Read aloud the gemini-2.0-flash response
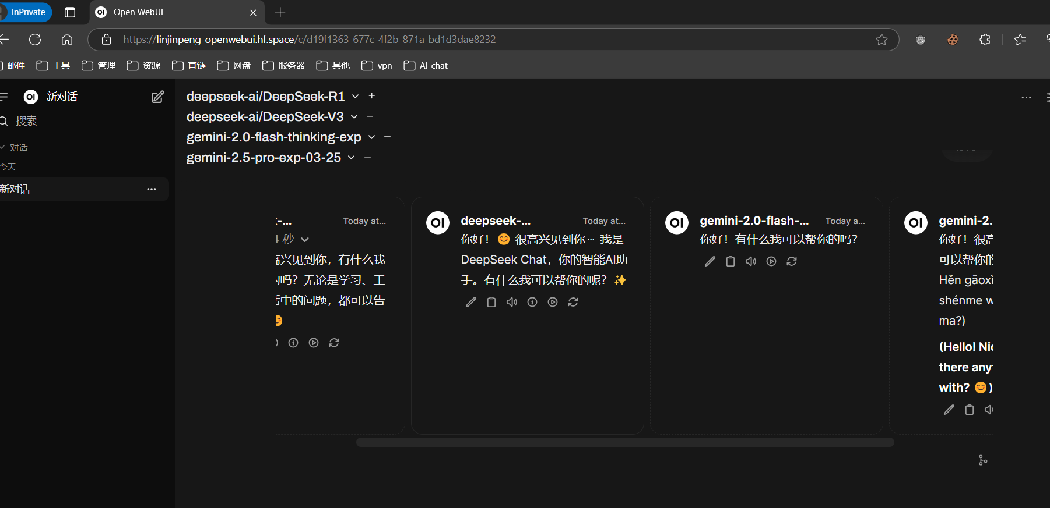The width and height of the screenshot is (1050, 508). [x=751, y=261]
